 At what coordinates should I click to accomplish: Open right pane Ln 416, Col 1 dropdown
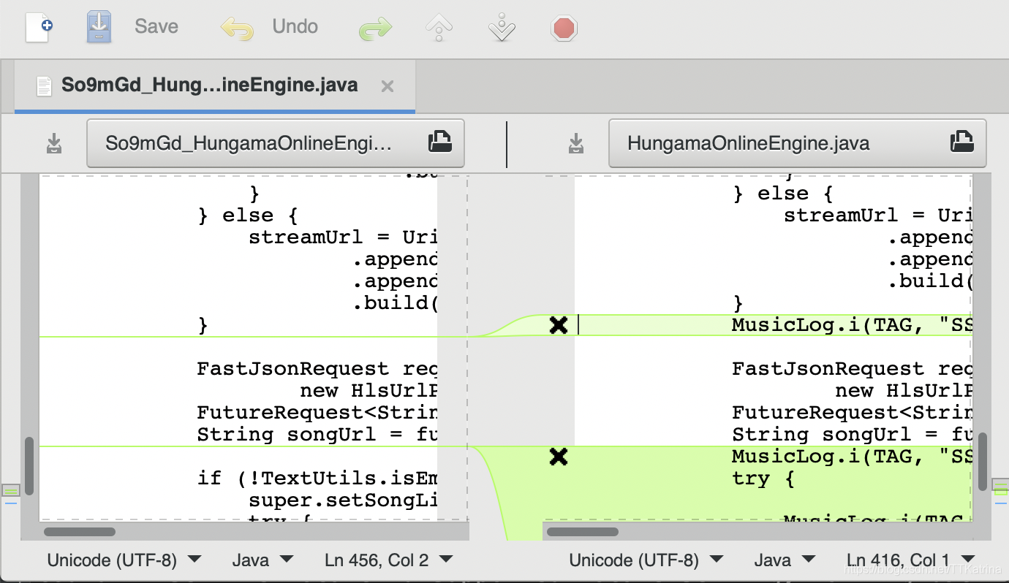click(x=910, y=560)
